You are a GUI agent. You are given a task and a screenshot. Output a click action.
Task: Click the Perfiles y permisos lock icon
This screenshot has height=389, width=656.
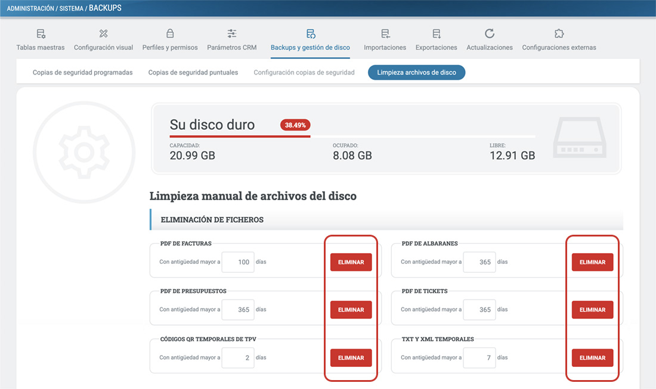[x=170, y=33]
